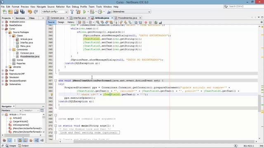Click the Profile Project clock icon
The image size is (264, 148).
[x=100, y=12]
